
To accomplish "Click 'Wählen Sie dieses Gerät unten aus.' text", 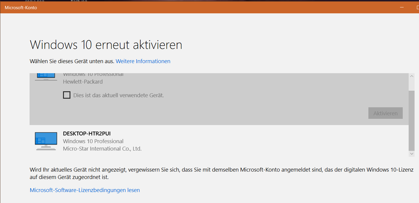I will (72, 61).
